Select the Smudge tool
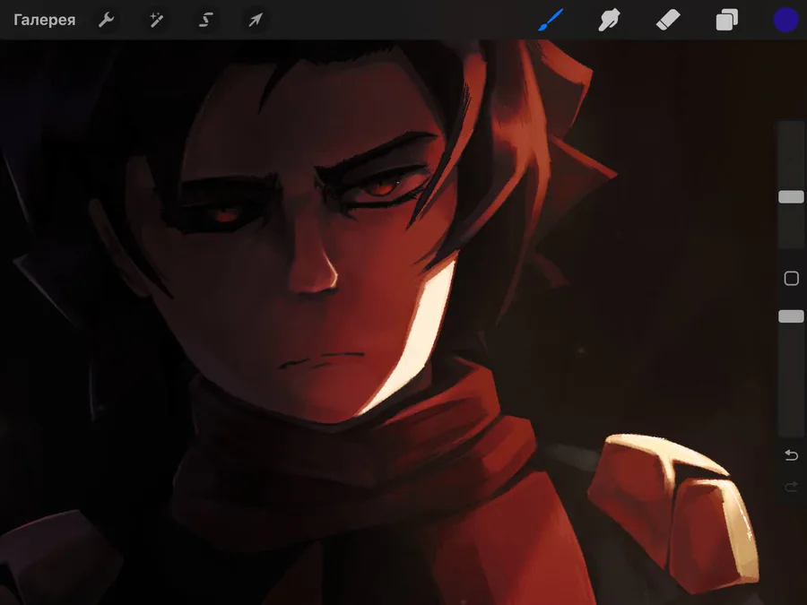This screenshot has width=807, height=605. 609,20
